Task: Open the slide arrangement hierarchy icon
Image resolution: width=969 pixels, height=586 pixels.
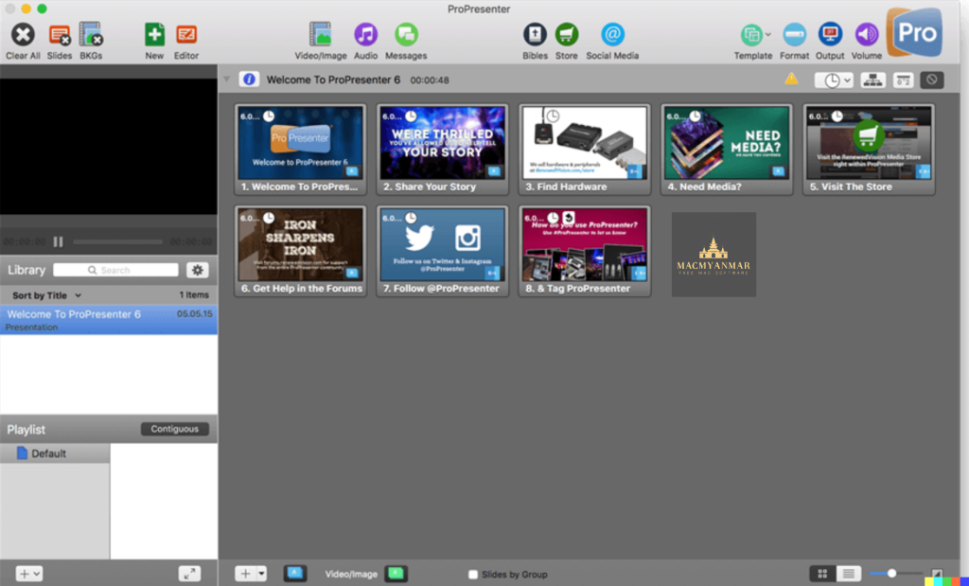Action: [x=872, y=80]
